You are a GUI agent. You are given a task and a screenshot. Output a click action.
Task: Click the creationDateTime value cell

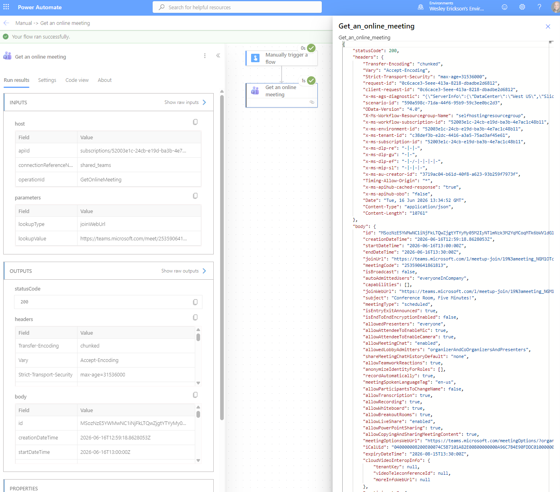point(136,437)
